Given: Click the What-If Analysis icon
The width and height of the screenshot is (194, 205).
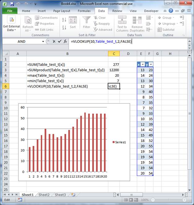Looking at the screenshot, I should [x=148, y=30].
